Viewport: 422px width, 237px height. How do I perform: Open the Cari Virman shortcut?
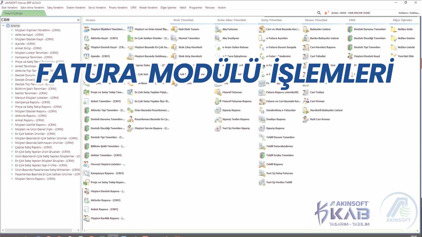click(314, 101)
